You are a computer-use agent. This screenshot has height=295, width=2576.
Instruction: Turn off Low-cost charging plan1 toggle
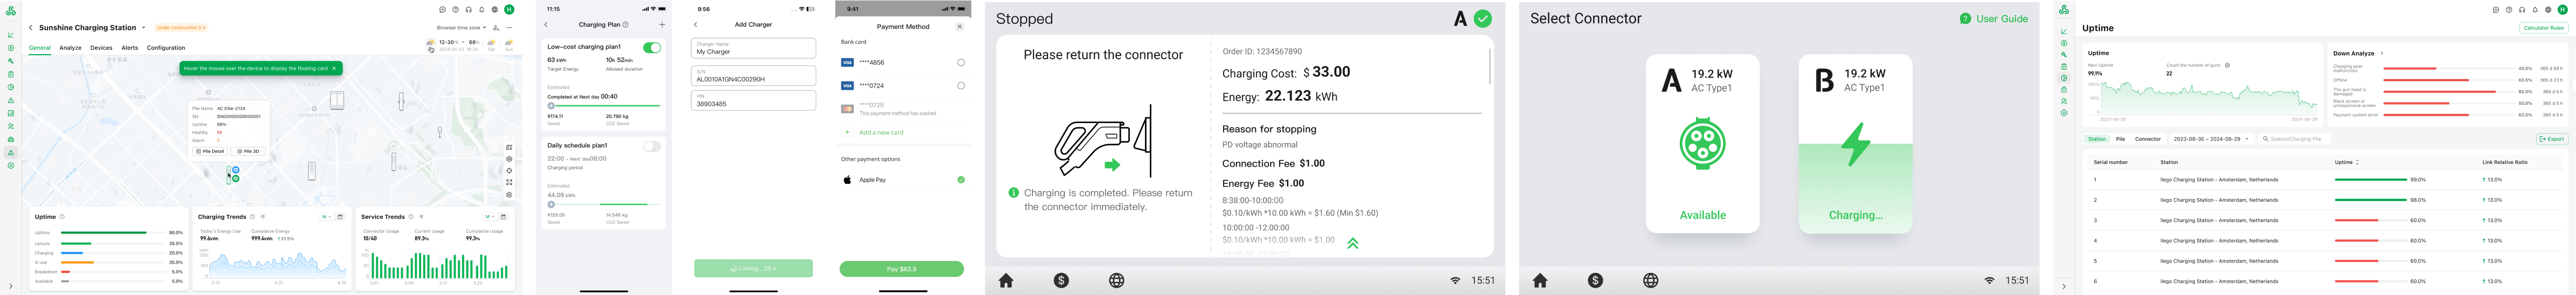tap(652, 47)
